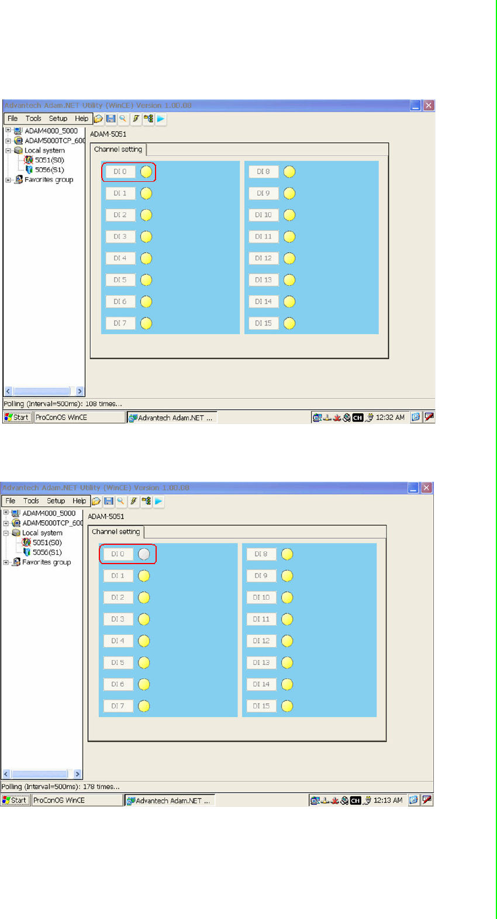Click the DI 9 label button in the 12:13 AM window
Viewport: 497px width, 919px height.
click(x=261, y=576)
